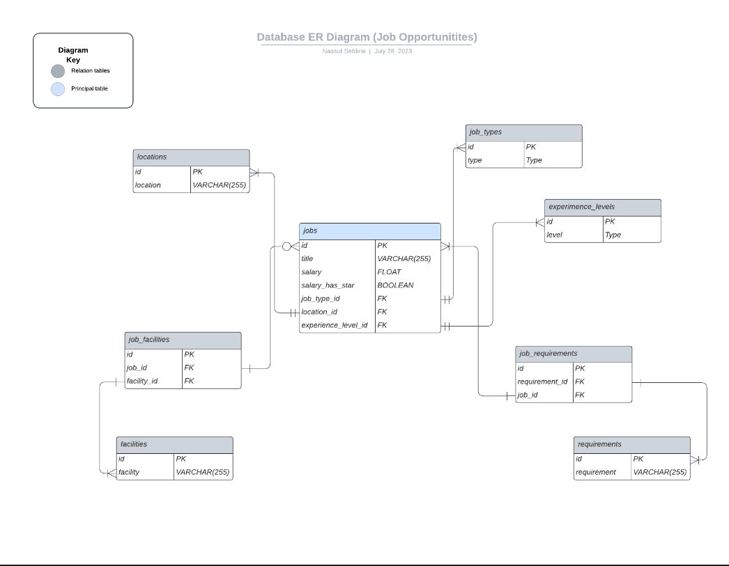Click the 'id' field in the jobs table
This screenshot has width=729, height=566.
point(304,245)
